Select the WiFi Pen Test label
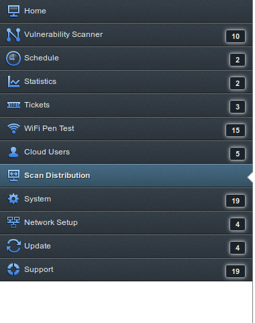The width and height of the screenshot is (255, 323). coord(49,128)
